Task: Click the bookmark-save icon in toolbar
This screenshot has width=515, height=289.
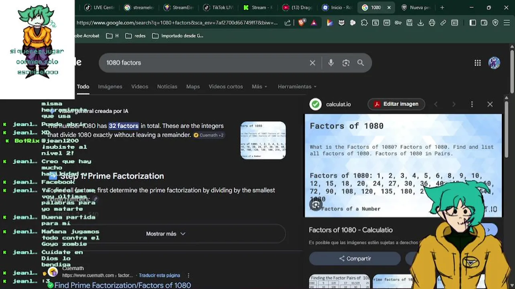Action: pyautogui.click(x=410, y=23)
